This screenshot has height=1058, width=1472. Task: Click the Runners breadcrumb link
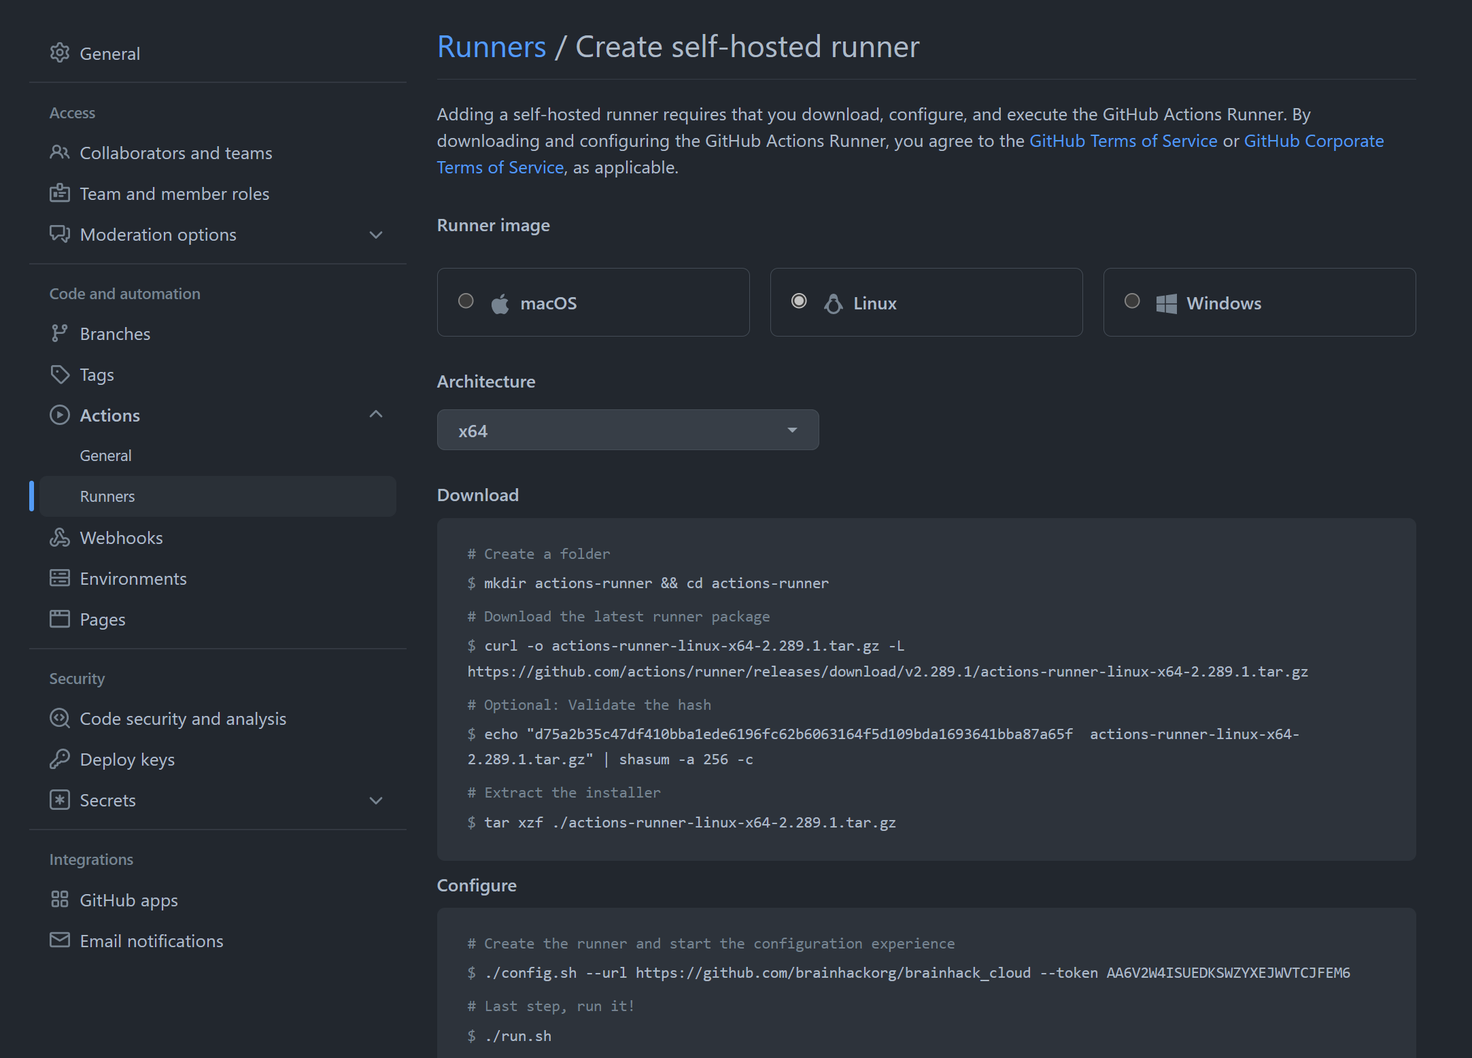[492, 47]
